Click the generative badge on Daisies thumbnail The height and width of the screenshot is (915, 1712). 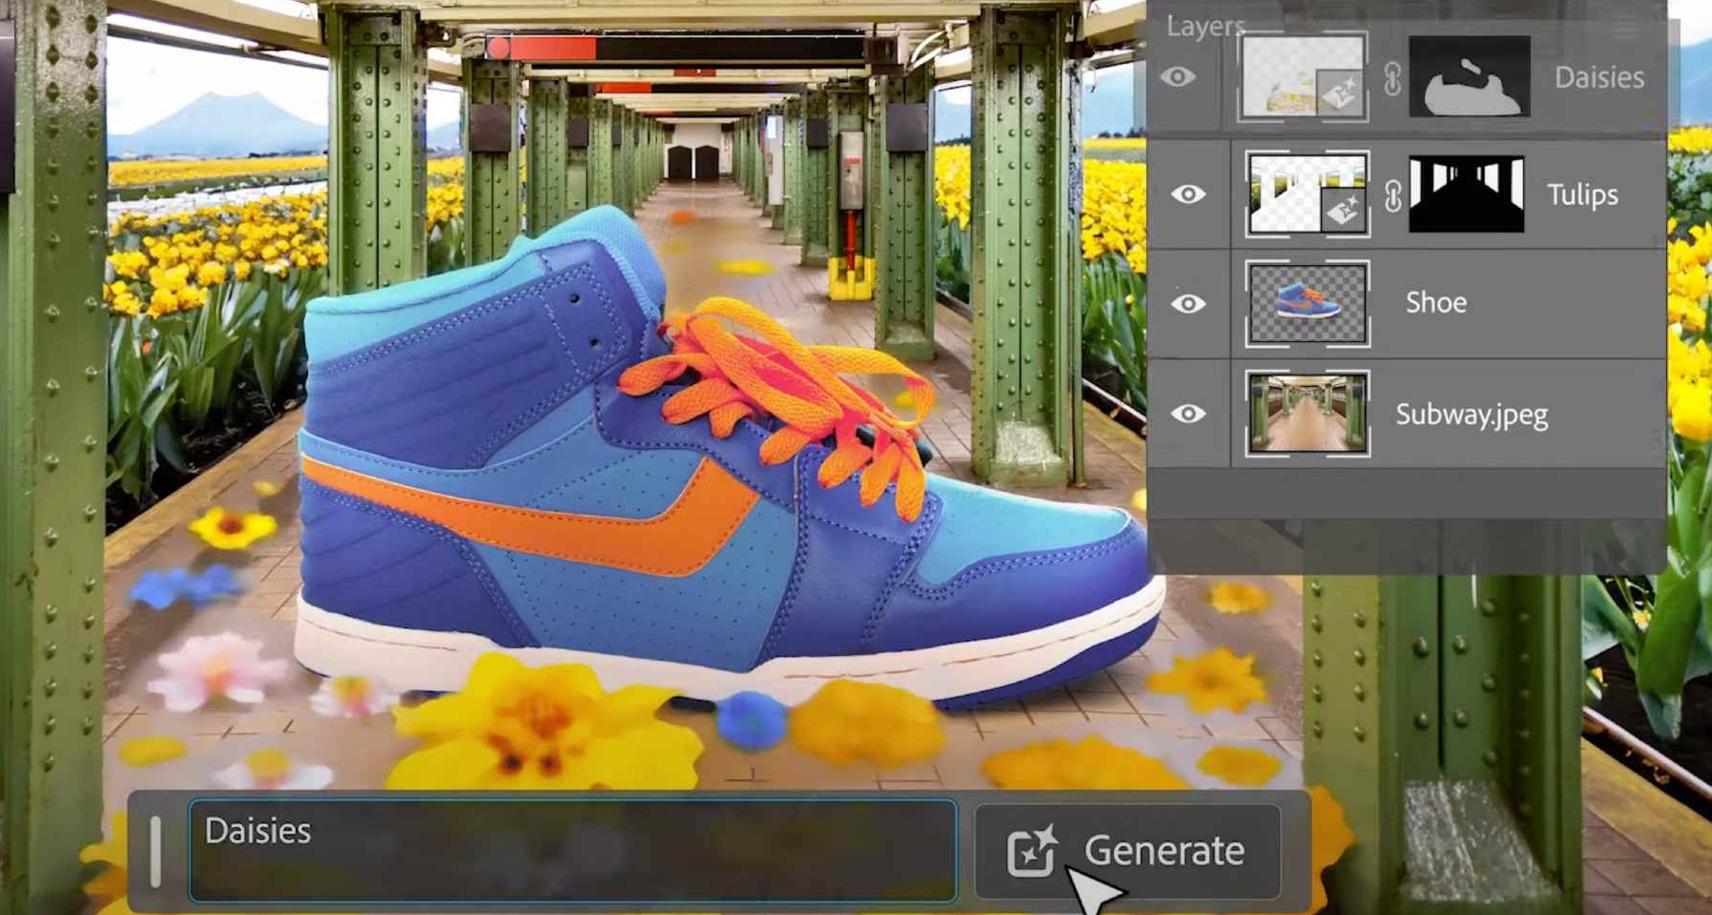(1340, 93)
